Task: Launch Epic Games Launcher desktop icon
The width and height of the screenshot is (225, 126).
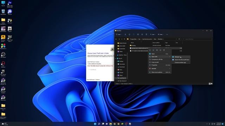Action: pos(3,72)
